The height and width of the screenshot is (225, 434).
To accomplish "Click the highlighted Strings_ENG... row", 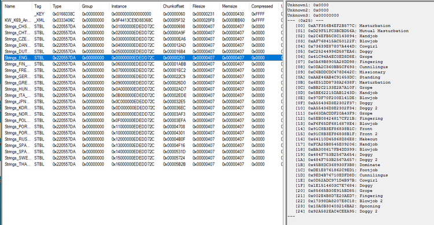I will point(143,58).
